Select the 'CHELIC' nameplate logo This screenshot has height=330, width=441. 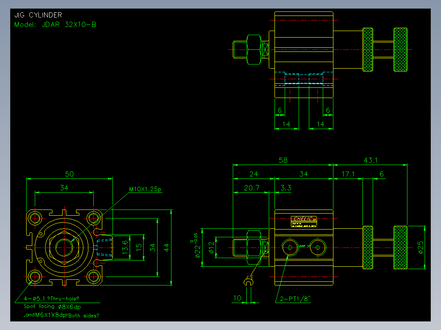(303, 219)
